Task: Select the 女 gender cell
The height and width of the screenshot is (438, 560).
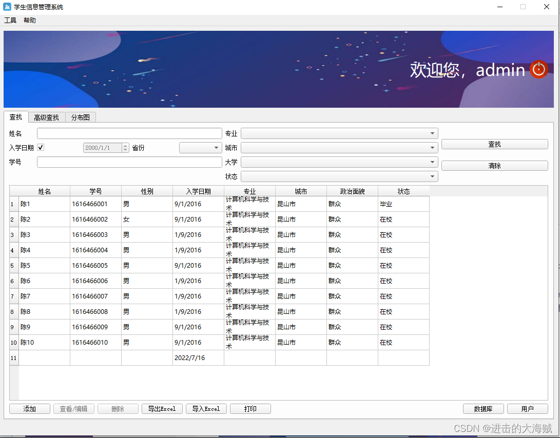Action: tap(147, 219)
